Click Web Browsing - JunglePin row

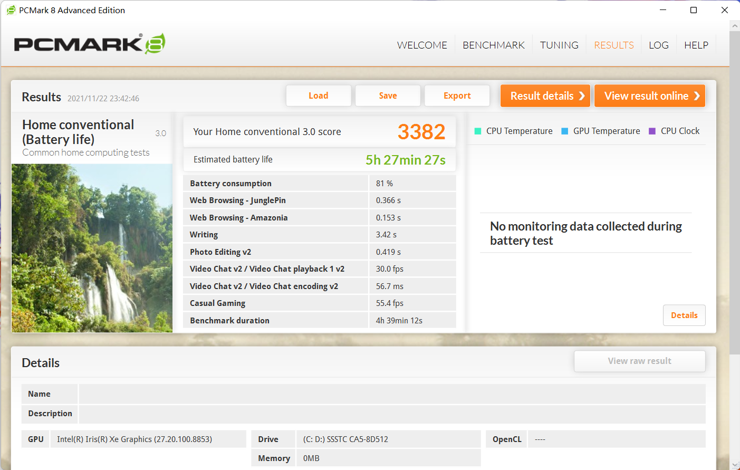tap(320, 200)
